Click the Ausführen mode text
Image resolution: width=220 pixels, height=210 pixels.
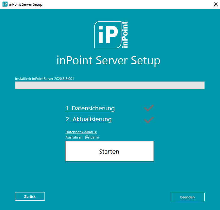click(x=74, y=137)
